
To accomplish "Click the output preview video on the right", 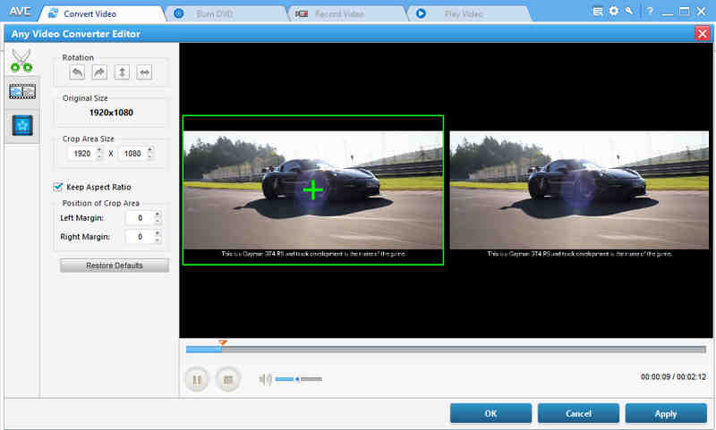I will pos(579,190).
